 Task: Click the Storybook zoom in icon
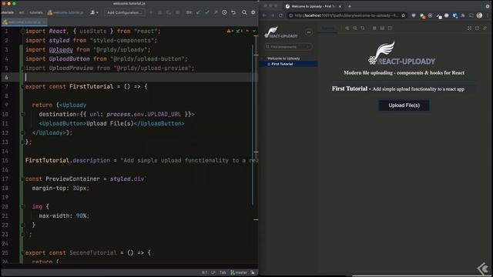pos(347,28)
